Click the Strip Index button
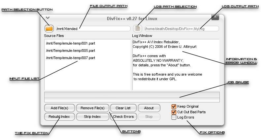 [x=92, y=117]
